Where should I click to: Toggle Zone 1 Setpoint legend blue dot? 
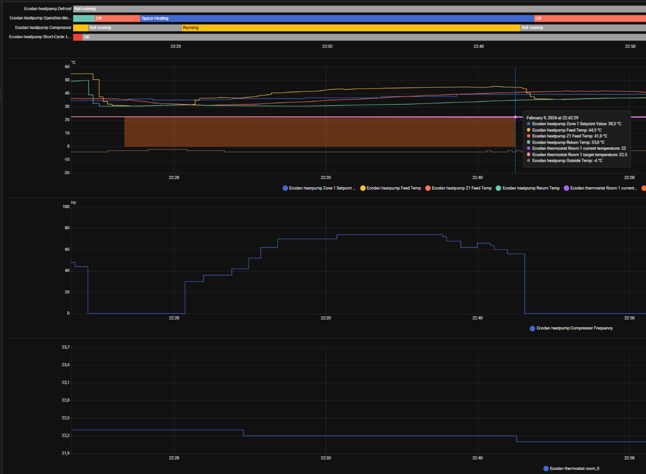[285, 188]
